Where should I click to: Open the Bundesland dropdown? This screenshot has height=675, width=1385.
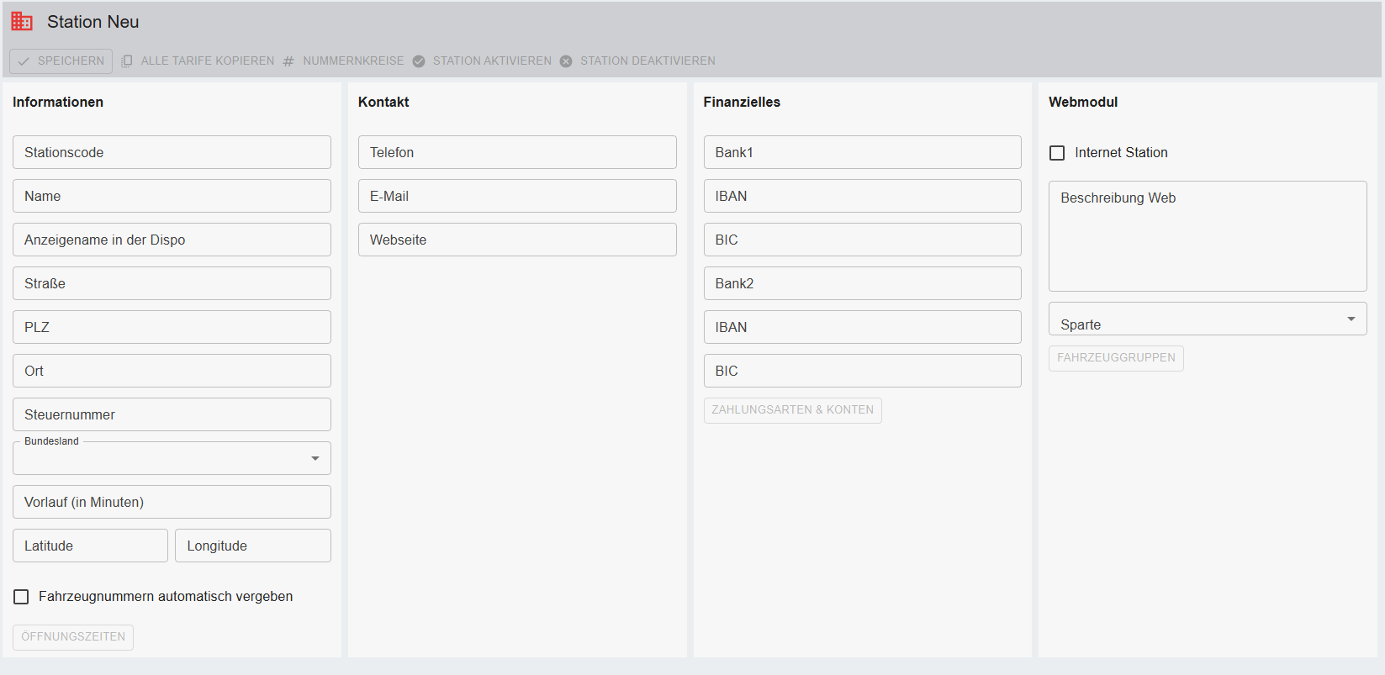point(315,458)
